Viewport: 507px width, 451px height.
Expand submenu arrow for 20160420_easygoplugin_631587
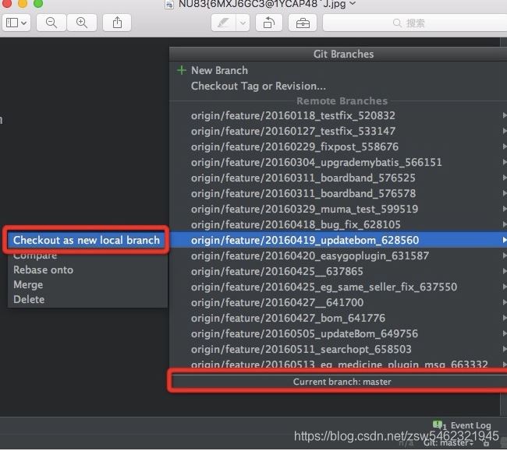pos(504,255)
